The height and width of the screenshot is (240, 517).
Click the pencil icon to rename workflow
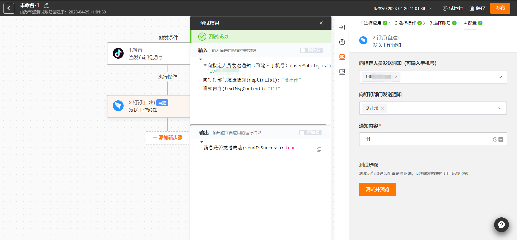click(46, 5)
